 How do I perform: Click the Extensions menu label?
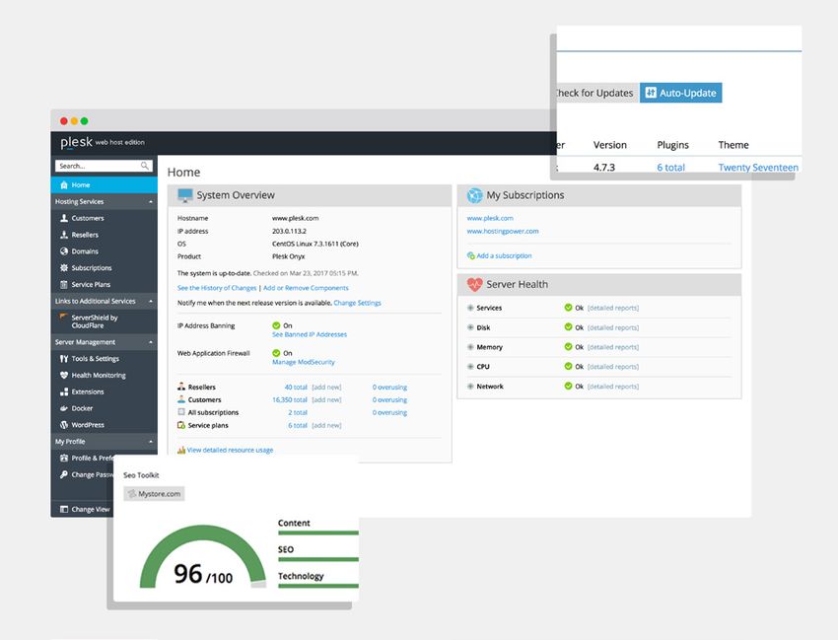pyautogui.click(x=88, y=391)
